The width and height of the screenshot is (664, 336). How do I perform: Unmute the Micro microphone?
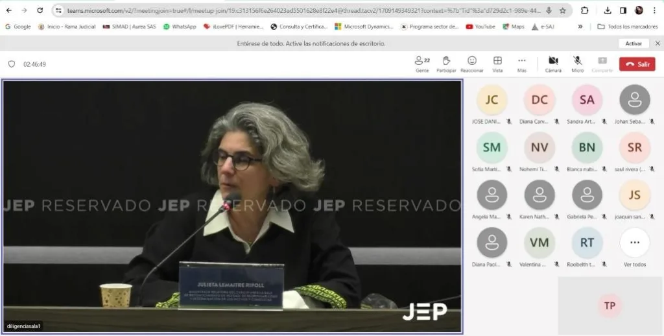[x=577, y=64]
